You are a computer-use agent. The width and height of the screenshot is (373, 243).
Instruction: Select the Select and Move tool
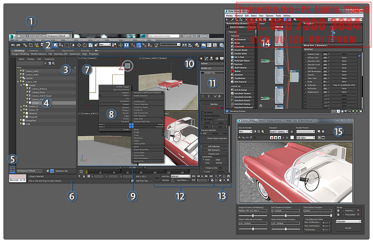click(79, 45)
